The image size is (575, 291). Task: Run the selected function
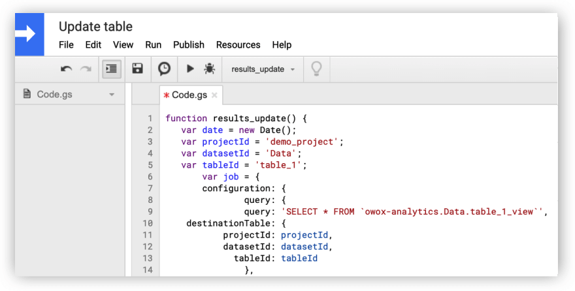point(190,69)
